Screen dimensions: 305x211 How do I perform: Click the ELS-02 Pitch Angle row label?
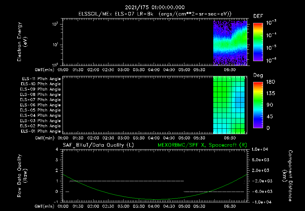[41, 126]
